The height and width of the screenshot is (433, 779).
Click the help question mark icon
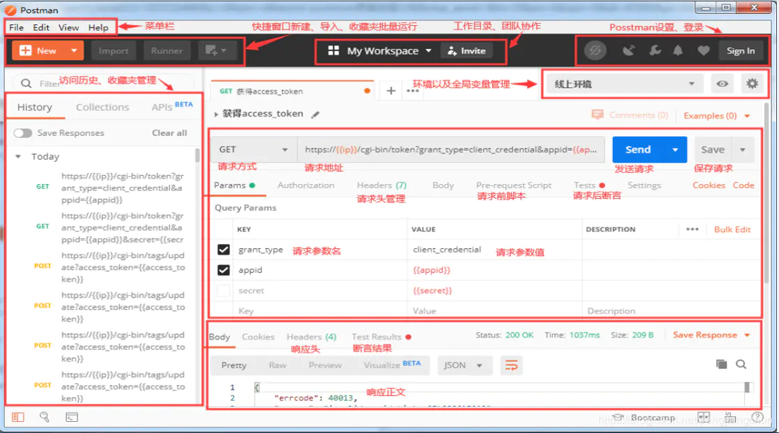click(757, 418)
